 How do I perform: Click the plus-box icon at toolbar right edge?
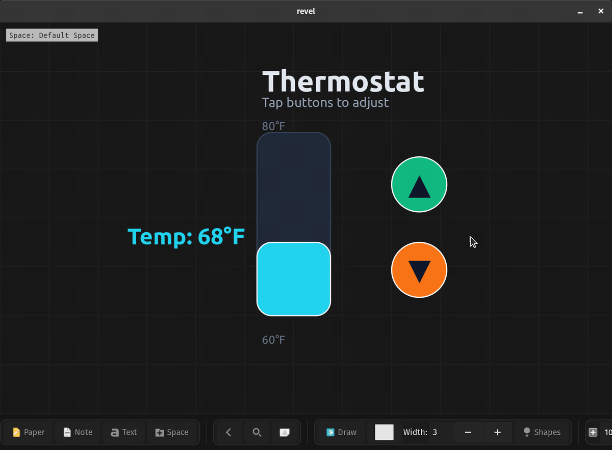593,432
